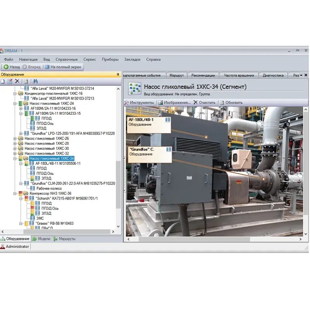The image size is (310, 310).
Task: Toggle the pin icon of Оборудование panel
Action: [x=118, y=74]
